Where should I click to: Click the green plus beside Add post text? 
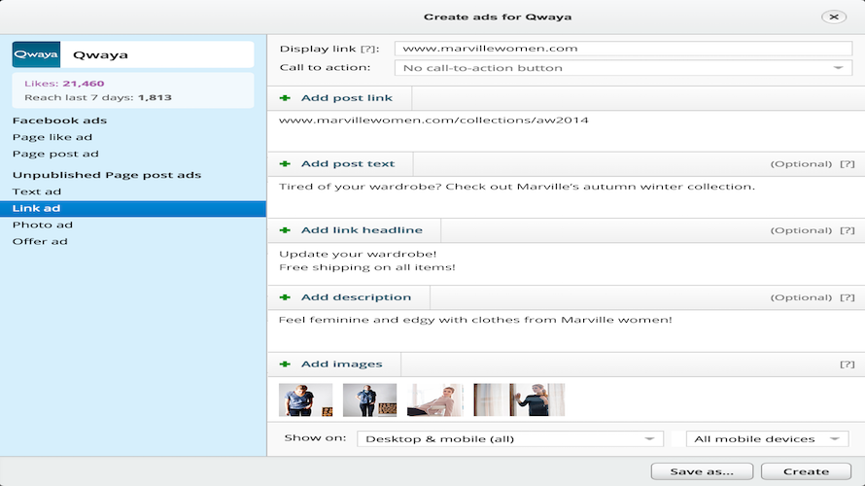285,164
